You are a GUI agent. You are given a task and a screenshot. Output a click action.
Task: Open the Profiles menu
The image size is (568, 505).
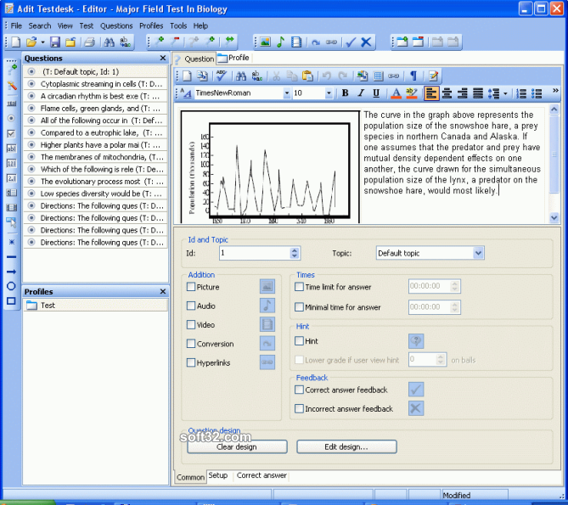(151, 25)
